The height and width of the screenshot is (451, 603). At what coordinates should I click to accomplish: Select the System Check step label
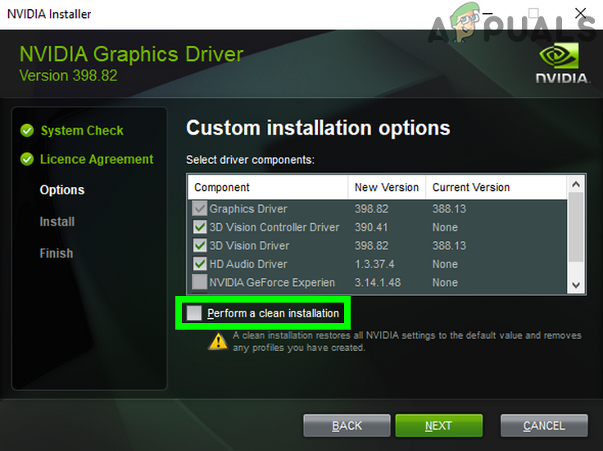(x=82, y=130)
